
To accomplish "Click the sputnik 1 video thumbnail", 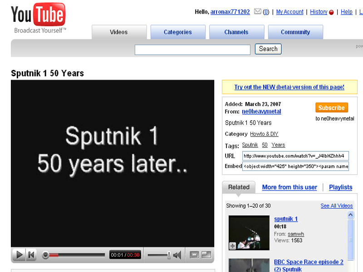I will coord(249,233).
